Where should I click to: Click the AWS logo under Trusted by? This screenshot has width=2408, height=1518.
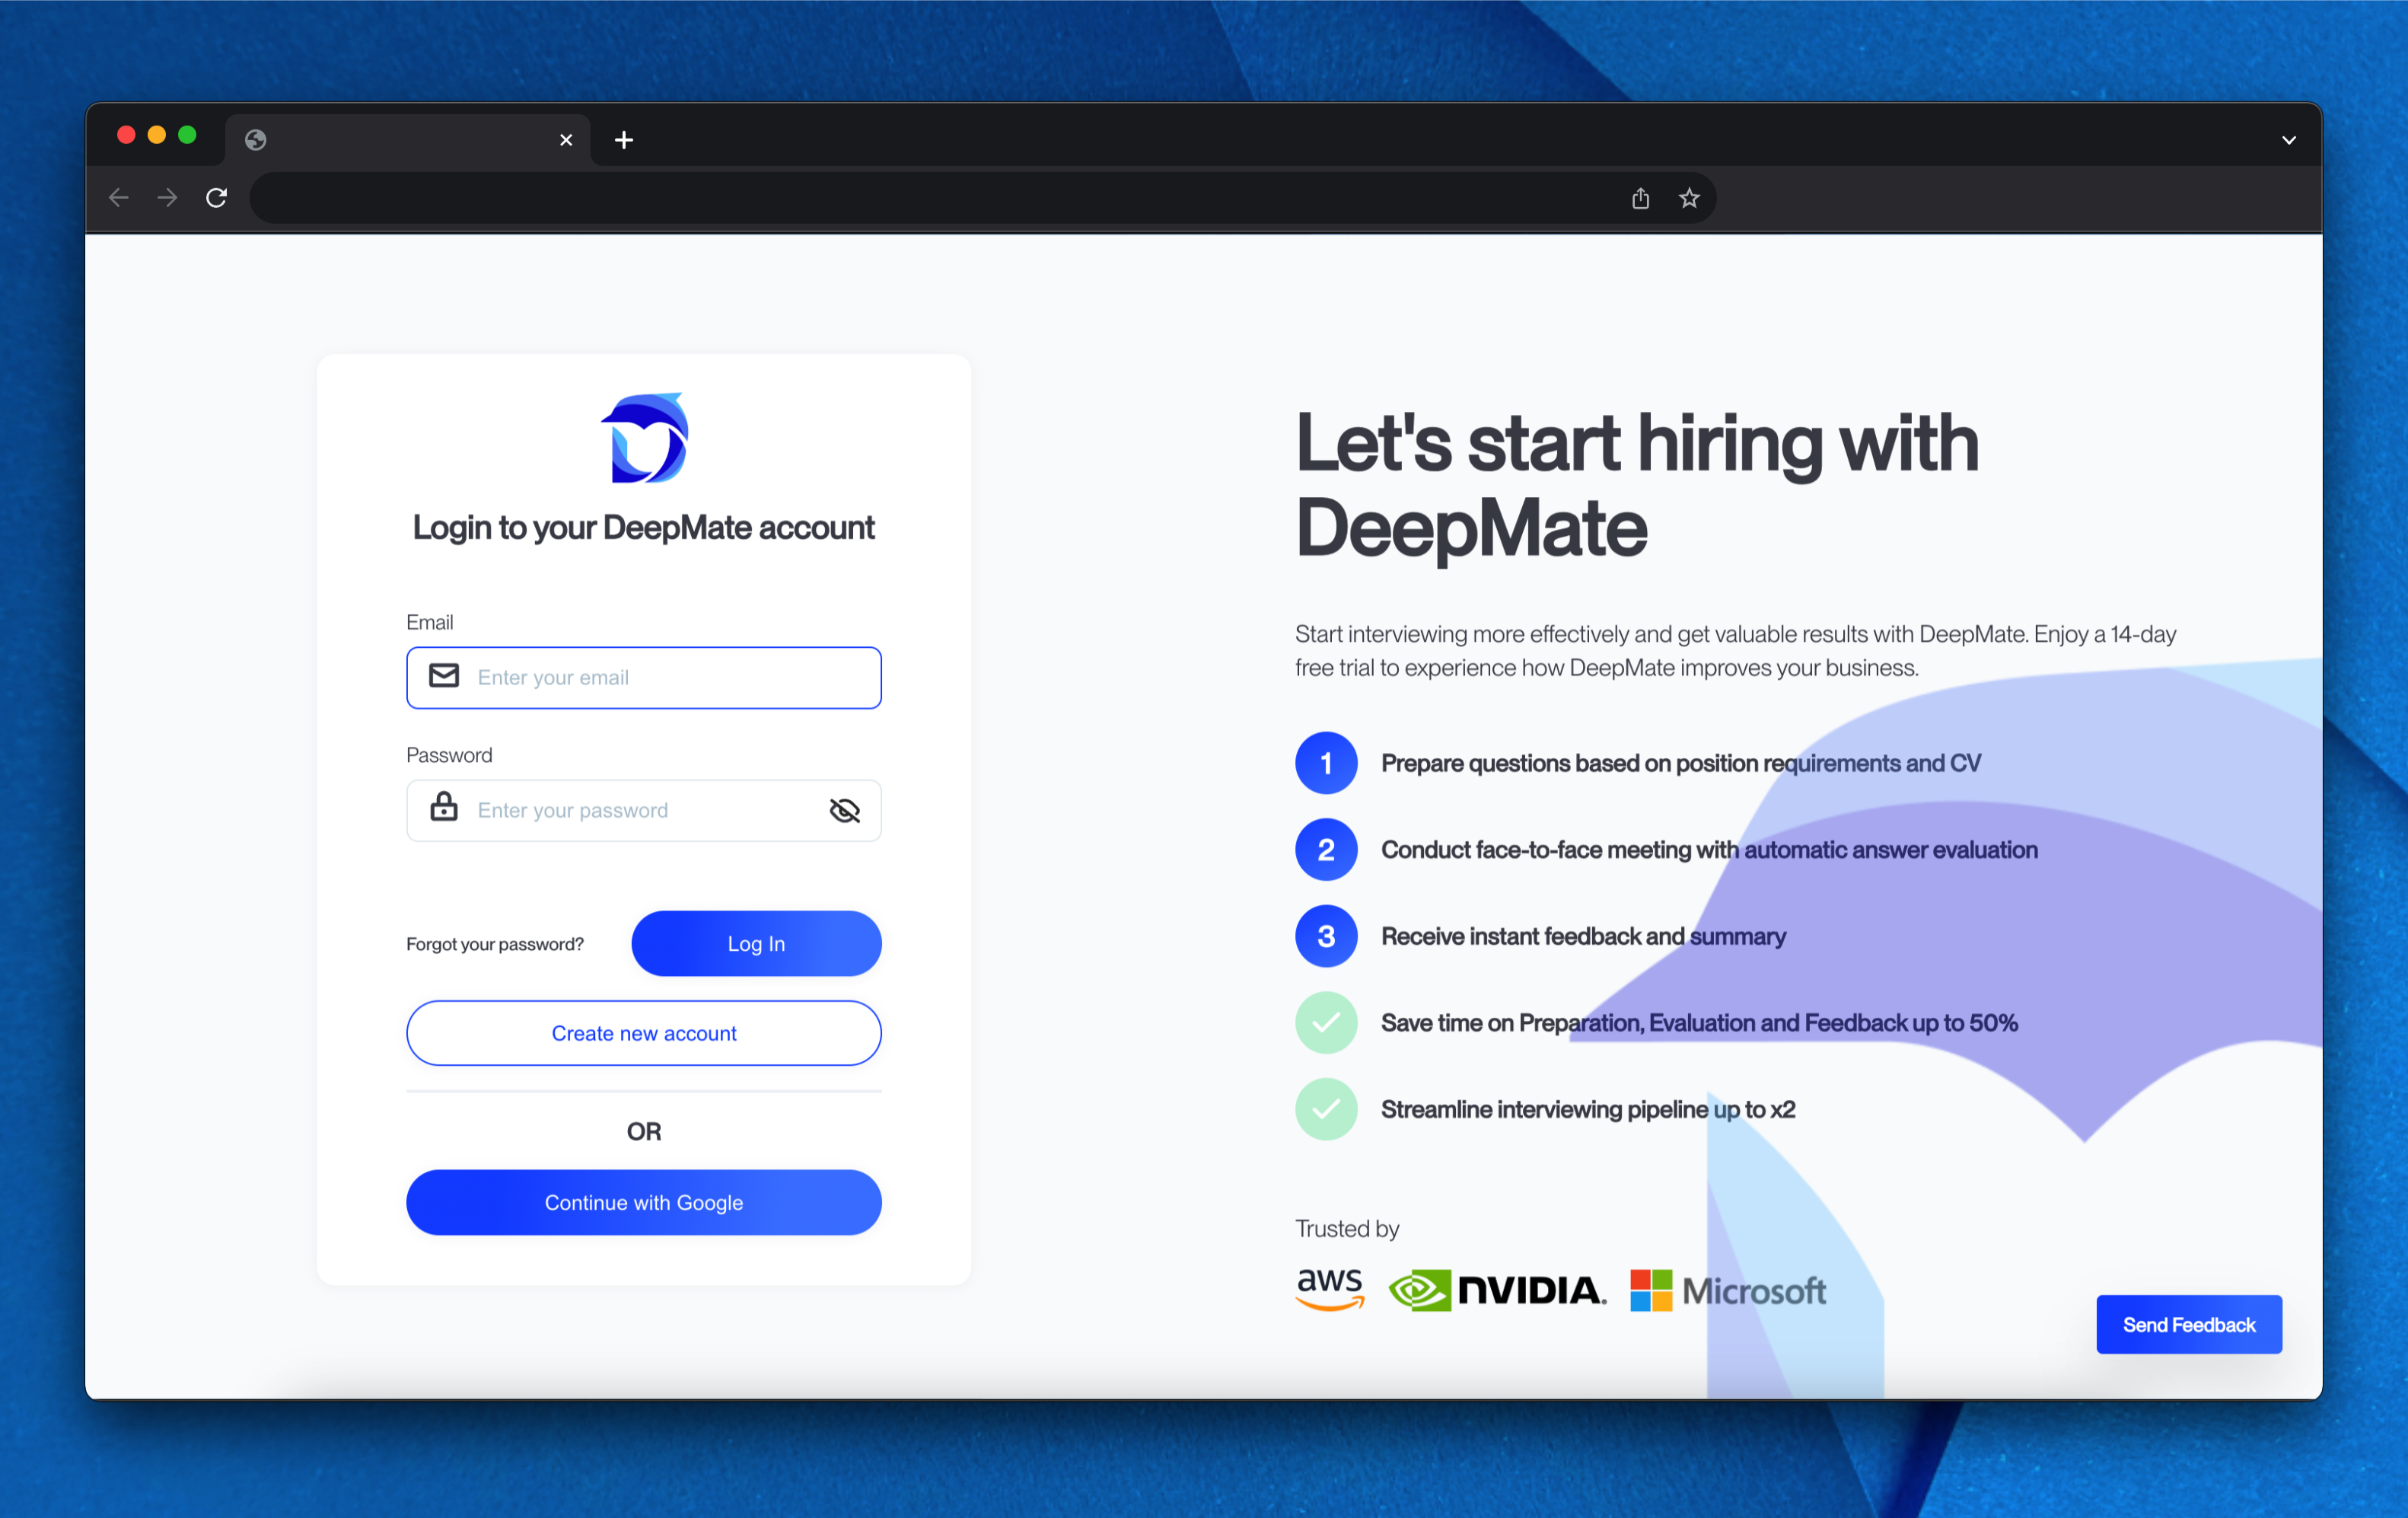pyautogui.click(x=1329, y=1290)
